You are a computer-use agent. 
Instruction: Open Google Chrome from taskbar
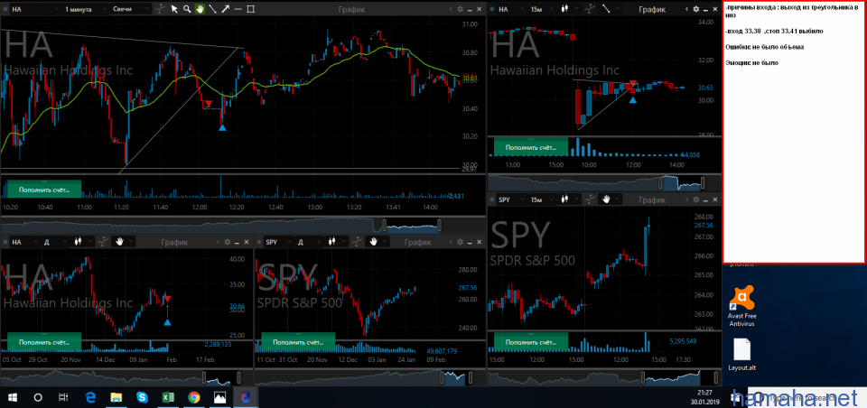[x=193, y=397]
